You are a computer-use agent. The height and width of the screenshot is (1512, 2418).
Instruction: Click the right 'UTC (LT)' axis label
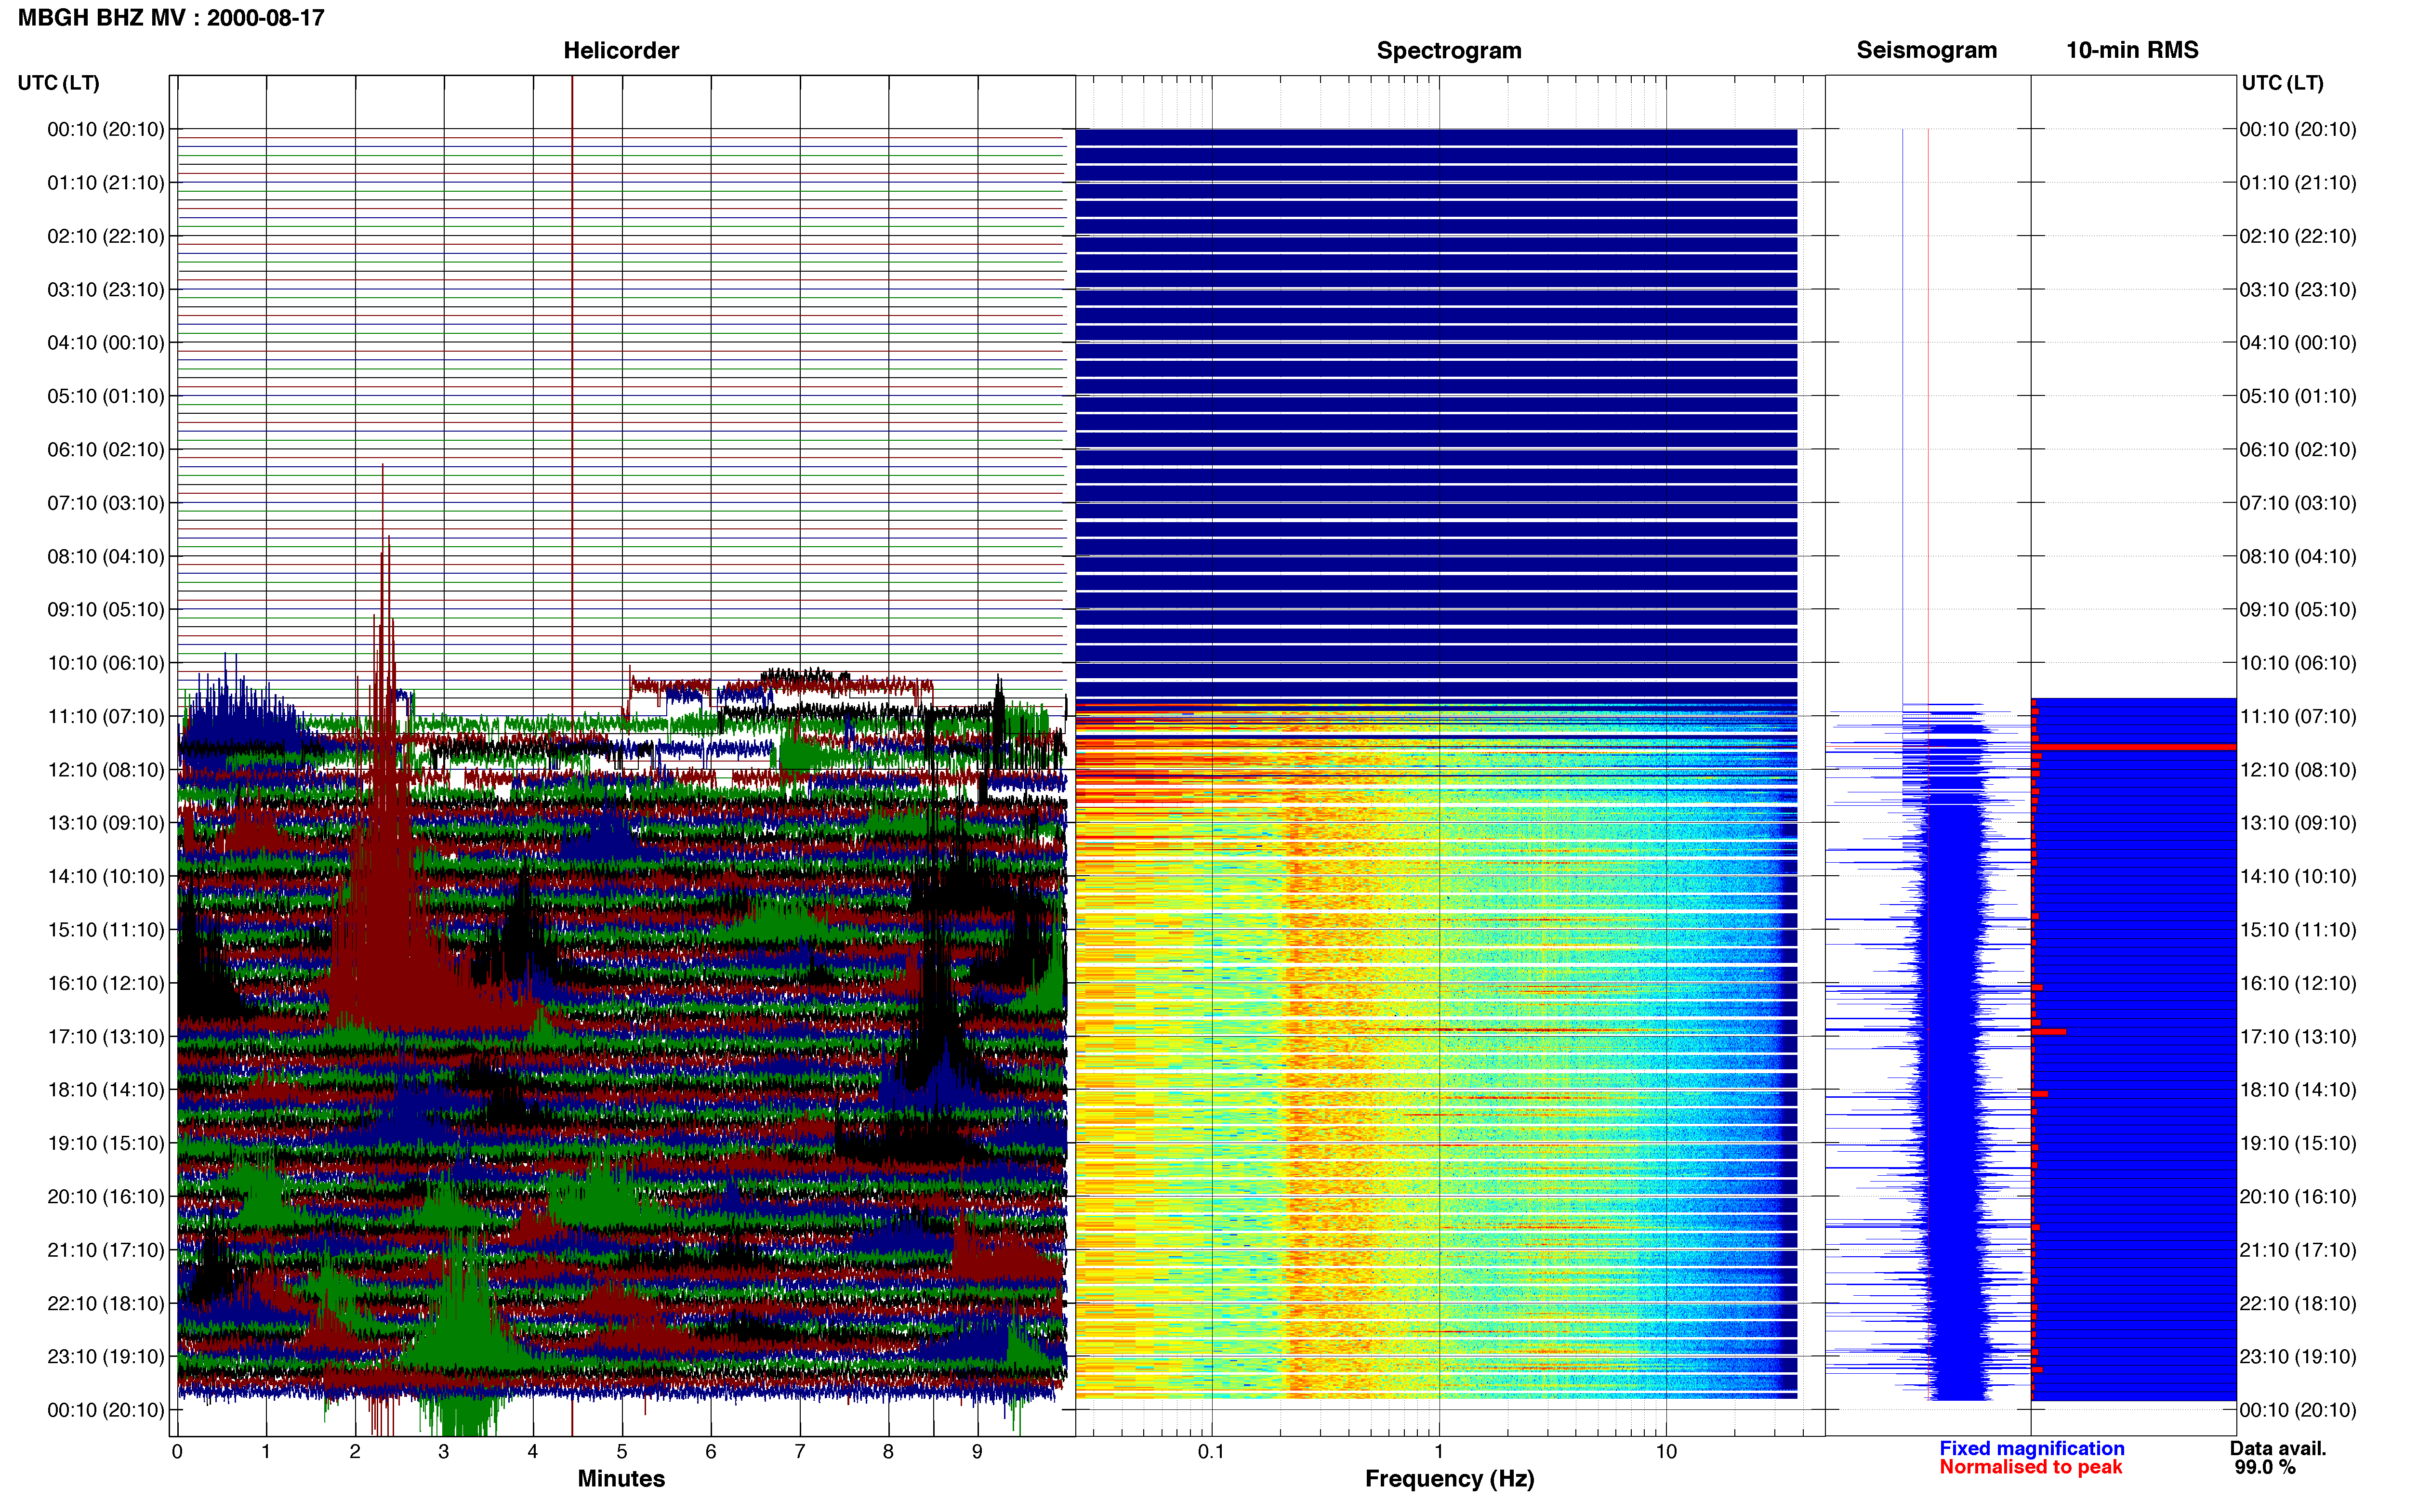pos(2282,83)
